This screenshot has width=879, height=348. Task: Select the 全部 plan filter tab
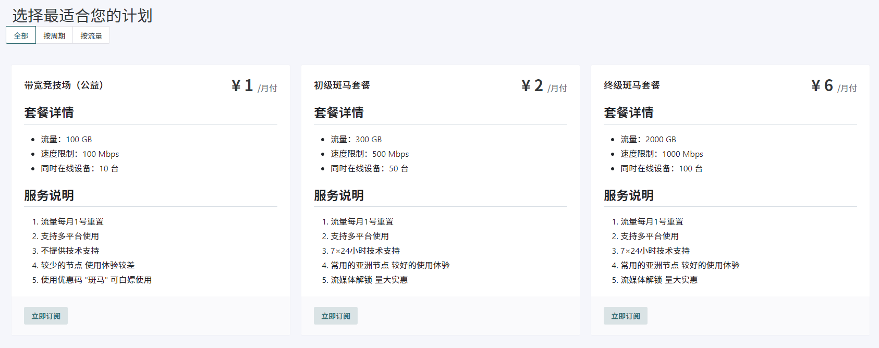tap(21, 35)
